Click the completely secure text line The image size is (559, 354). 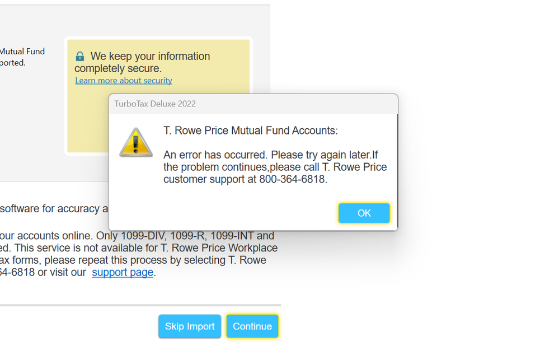pyautogui.click(x=118, y=68)
